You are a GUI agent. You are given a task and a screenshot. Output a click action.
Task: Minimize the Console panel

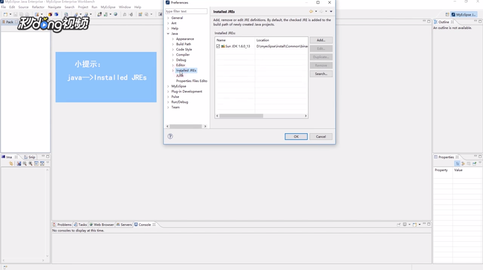[424, 224]
